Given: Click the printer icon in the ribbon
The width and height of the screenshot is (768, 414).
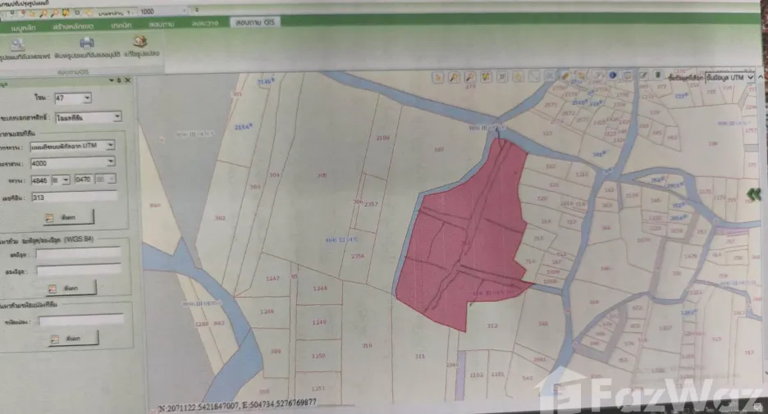Looking at the screenshot, I should [87, 43].
